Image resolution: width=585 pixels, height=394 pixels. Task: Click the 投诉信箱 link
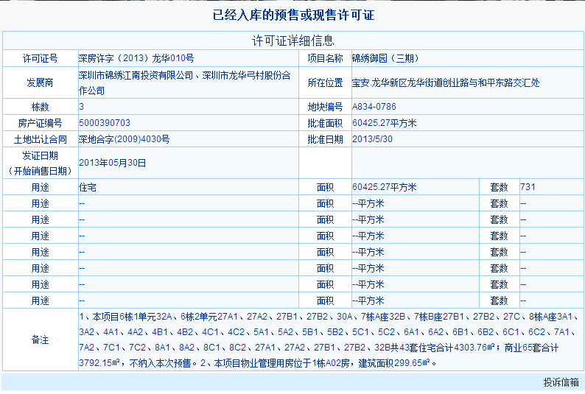pyautogui.click(x=561, y=382)
